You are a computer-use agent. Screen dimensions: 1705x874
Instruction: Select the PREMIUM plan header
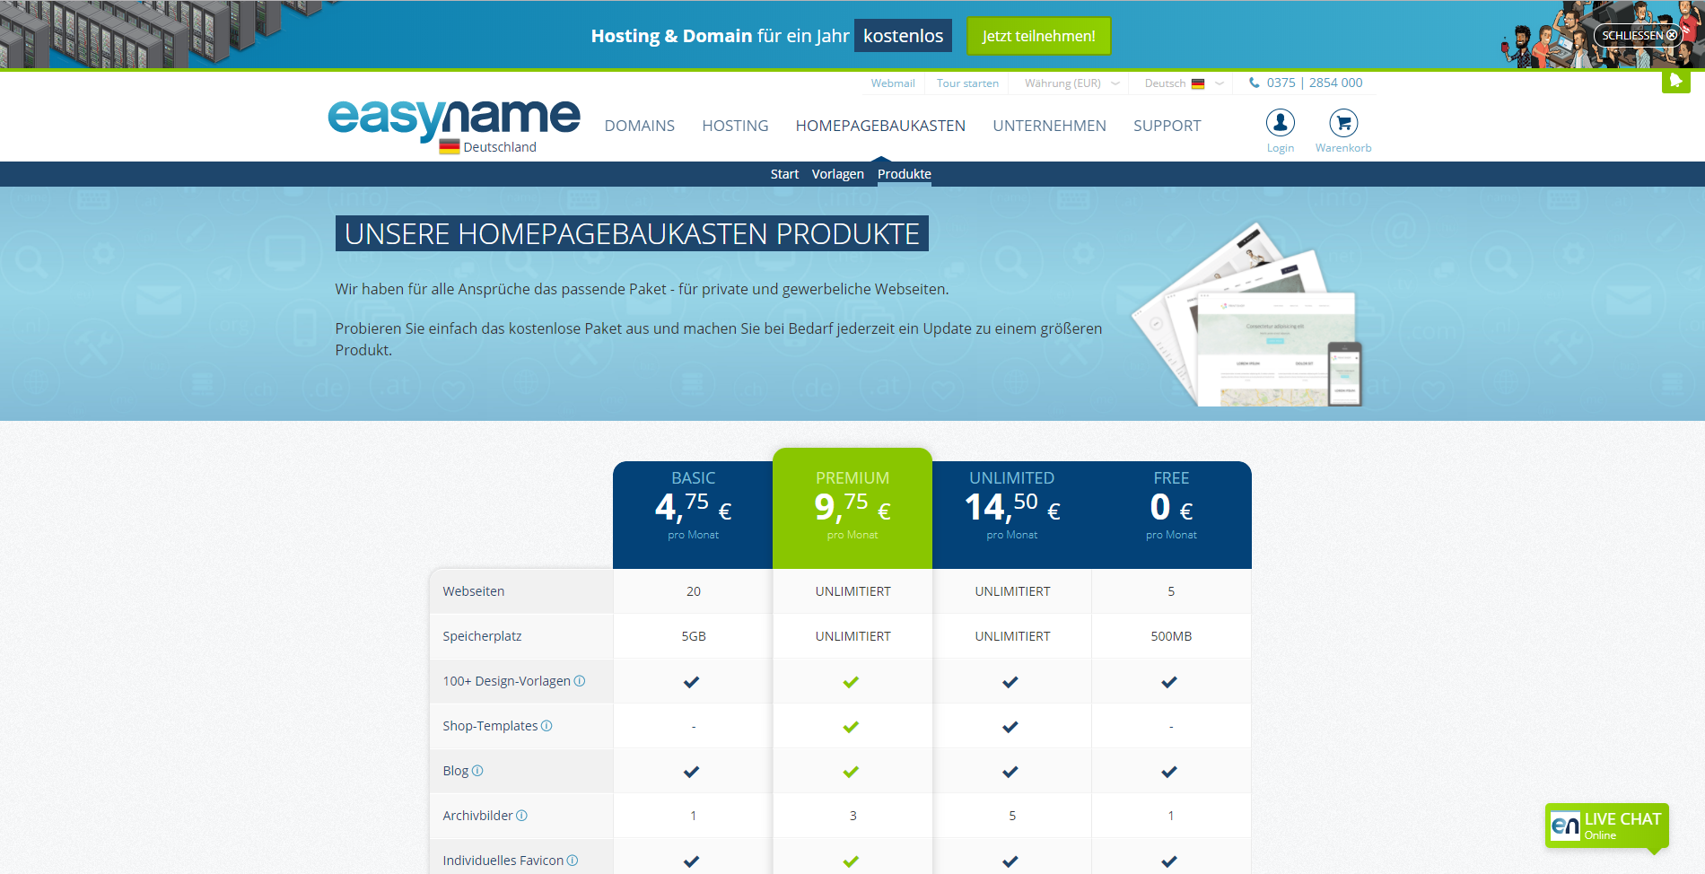point(852,509)
